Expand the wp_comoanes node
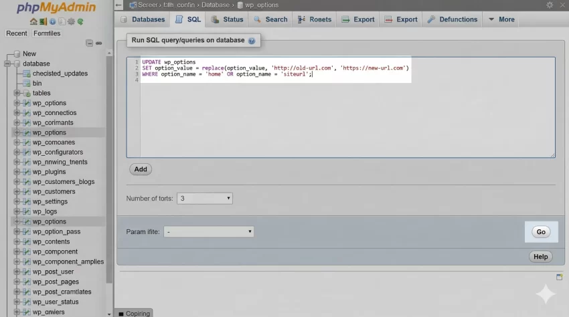Screen dimensions: 569x317 tap(17, 142)
